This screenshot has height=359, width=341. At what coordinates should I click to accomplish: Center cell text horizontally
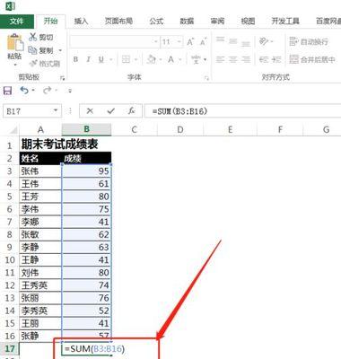point(233,59)
